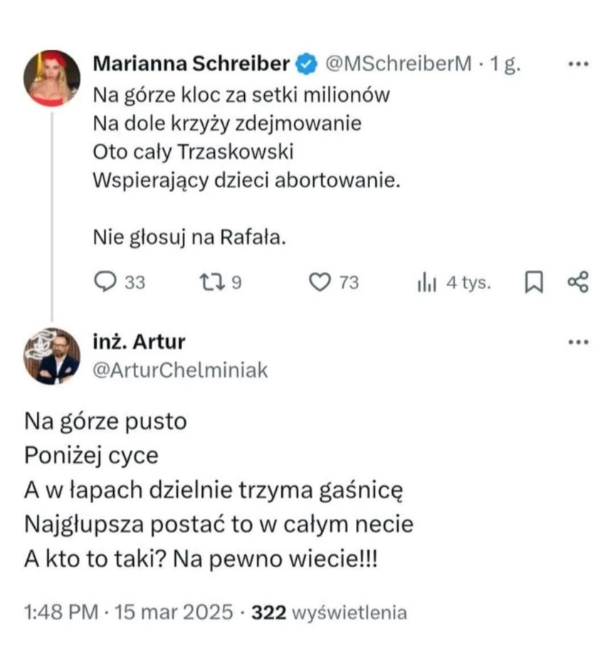This screenshot has height=669, width=615.
Task: Open Marianna Schreiber's profile picture
Action: 51,78
